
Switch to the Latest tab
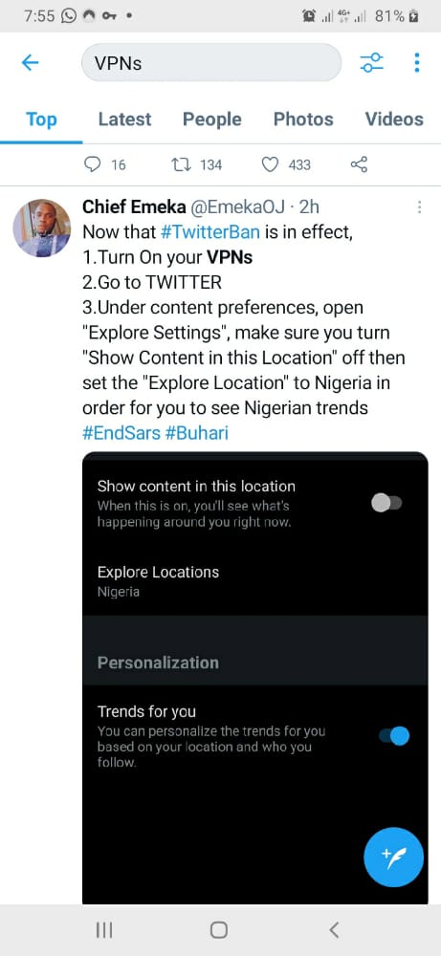(124, 119)
